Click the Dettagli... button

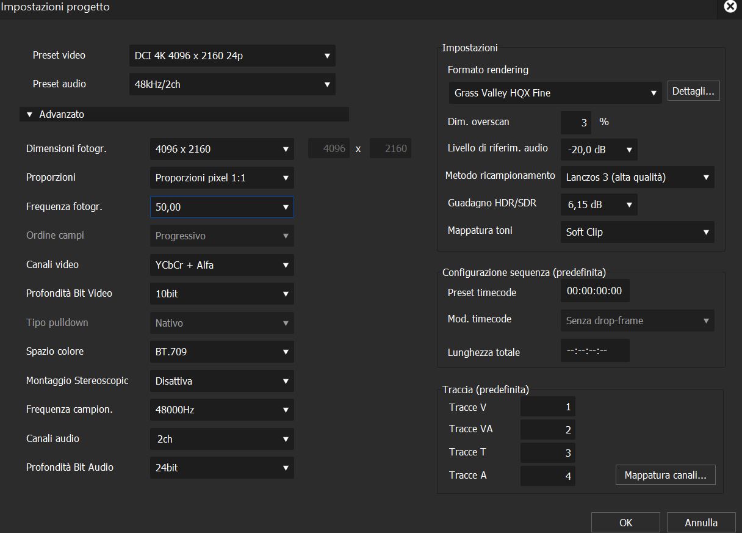click(x=693, y=91)
